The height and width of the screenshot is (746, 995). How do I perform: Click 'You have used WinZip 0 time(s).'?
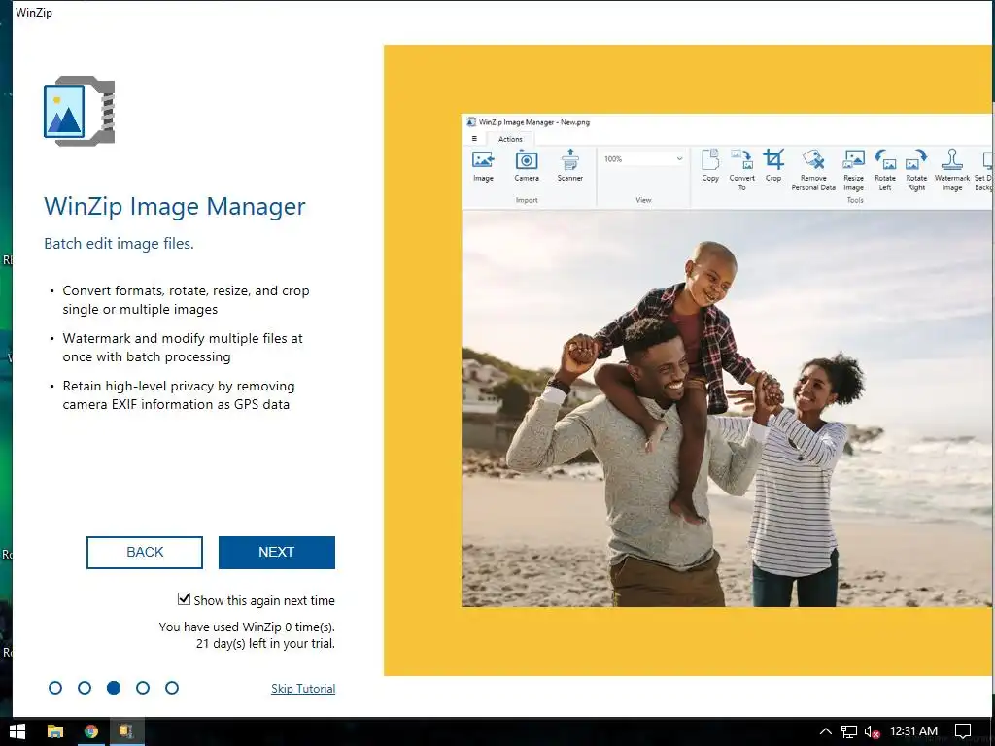click(247, 627)
